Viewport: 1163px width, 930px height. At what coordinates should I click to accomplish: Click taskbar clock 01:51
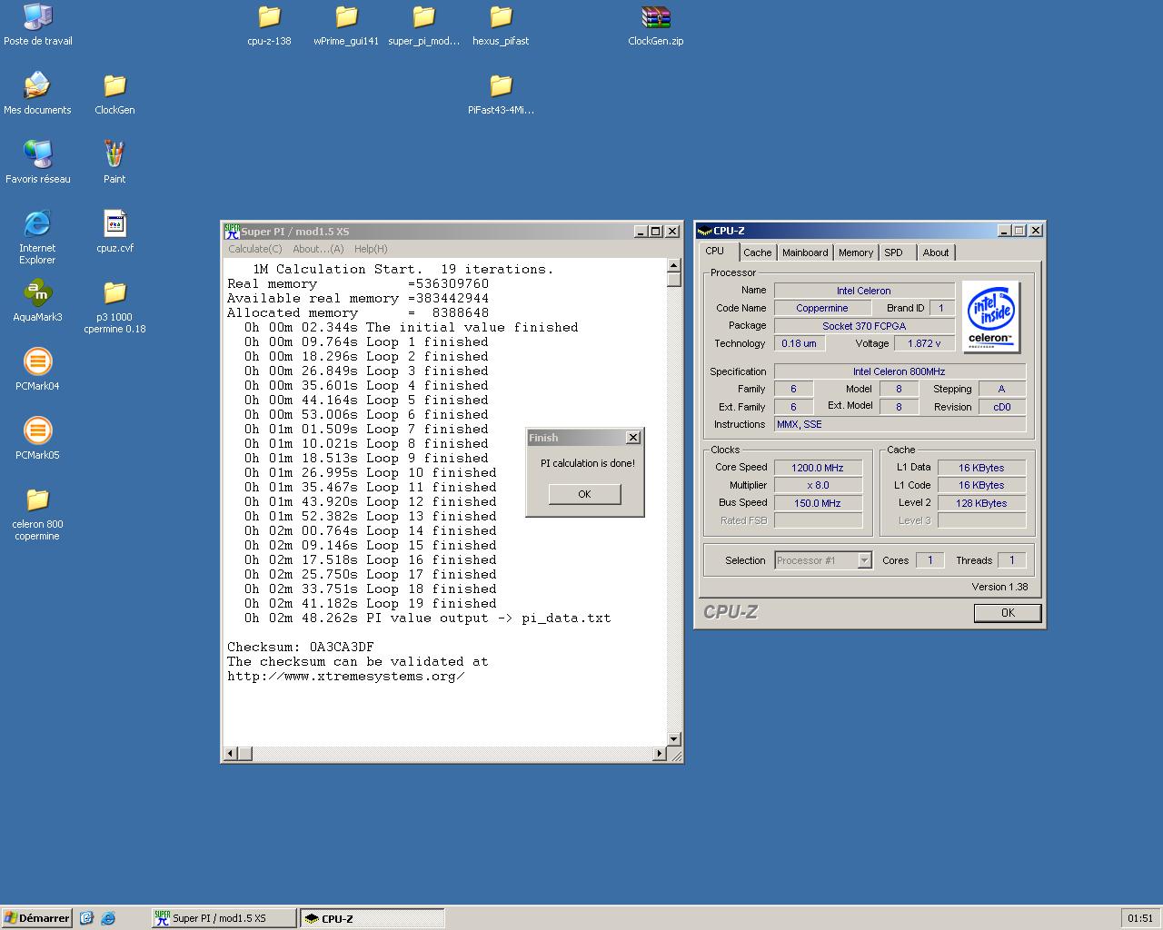tap(1139, 918)
